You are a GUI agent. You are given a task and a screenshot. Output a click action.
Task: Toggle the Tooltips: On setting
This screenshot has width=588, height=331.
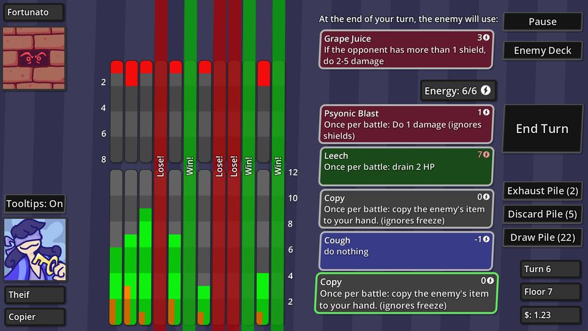point(34,204)
